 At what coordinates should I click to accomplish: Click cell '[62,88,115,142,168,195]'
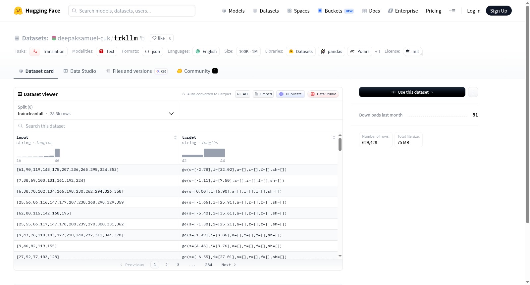tap(96, 213)
